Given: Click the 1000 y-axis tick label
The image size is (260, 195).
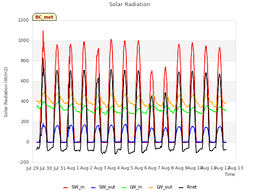Looking at the screenshot, I should coord(24,41).
